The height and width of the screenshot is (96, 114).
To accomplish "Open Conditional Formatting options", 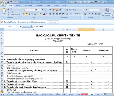I will (107, 12).
